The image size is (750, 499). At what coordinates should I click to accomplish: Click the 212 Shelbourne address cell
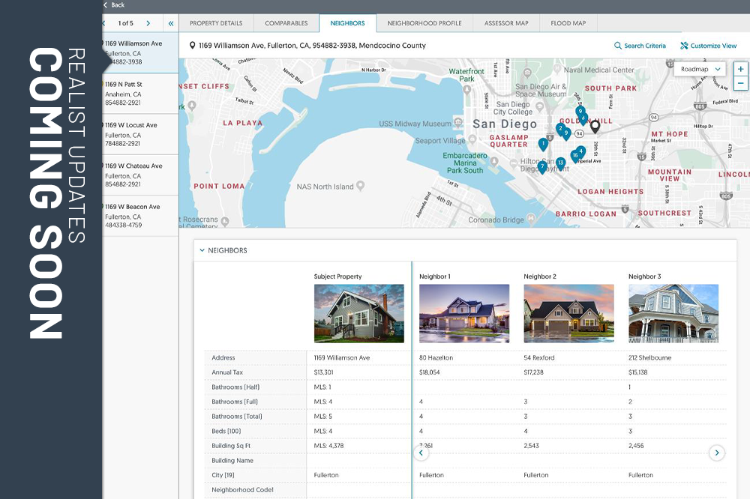tap(650, 357)
